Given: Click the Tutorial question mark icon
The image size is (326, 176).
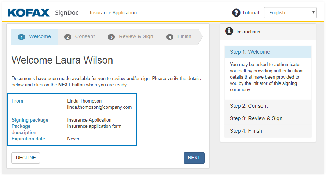Looking at the screenshot, I should pos(237,12).
